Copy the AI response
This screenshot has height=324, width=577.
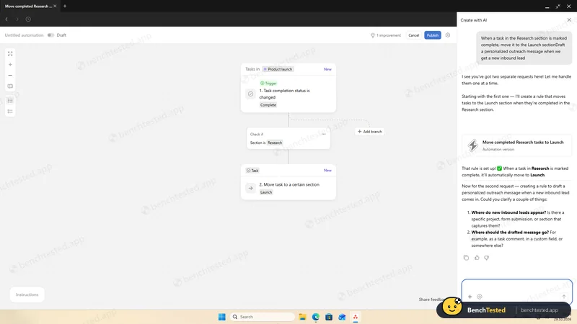pyautogui.click(x=466, y=258)
